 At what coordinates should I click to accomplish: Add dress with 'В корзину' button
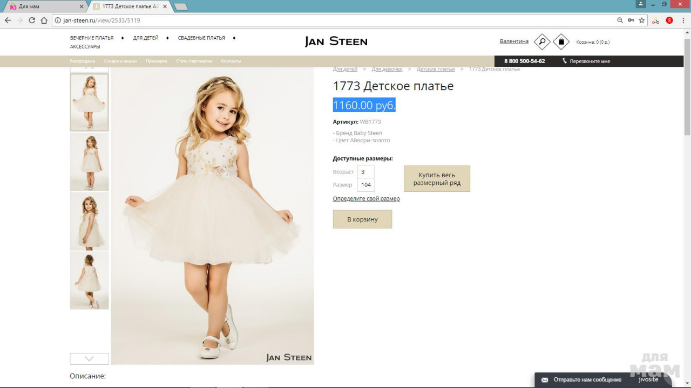click(x=362, y=219)
